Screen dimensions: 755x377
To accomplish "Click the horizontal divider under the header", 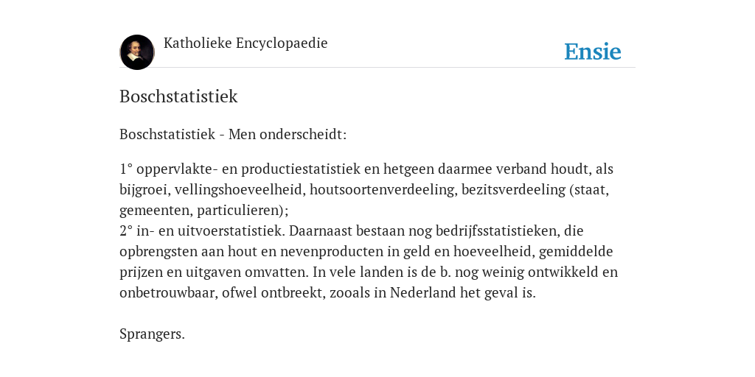I will pyautogui.click(x=377, y=67).
